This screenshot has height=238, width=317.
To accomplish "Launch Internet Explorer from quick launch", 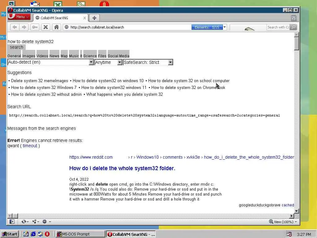I will click(33, 234).
